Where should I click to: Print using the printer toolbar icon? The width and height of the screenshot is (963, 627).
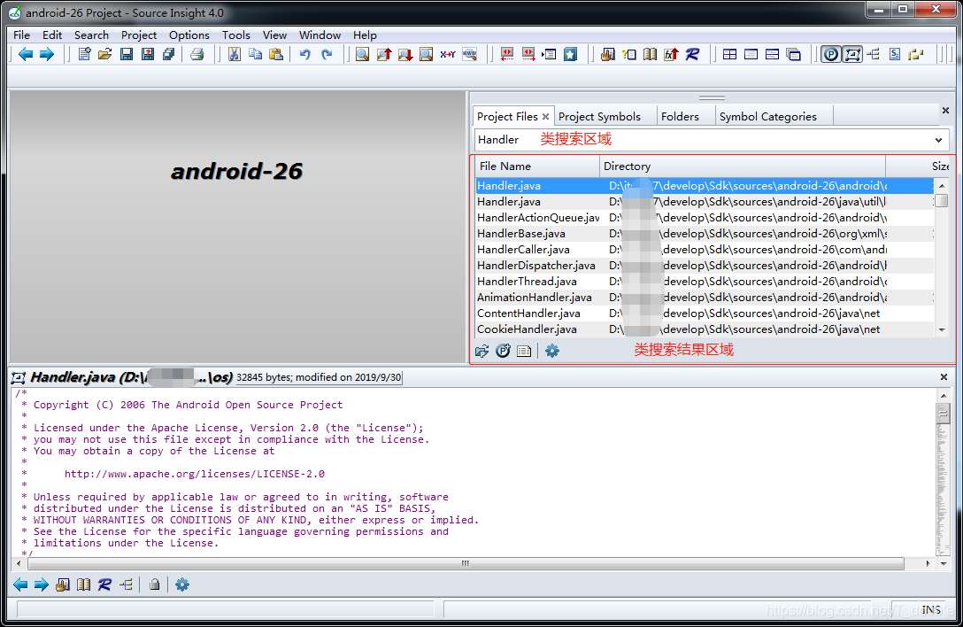pos(196,55)
